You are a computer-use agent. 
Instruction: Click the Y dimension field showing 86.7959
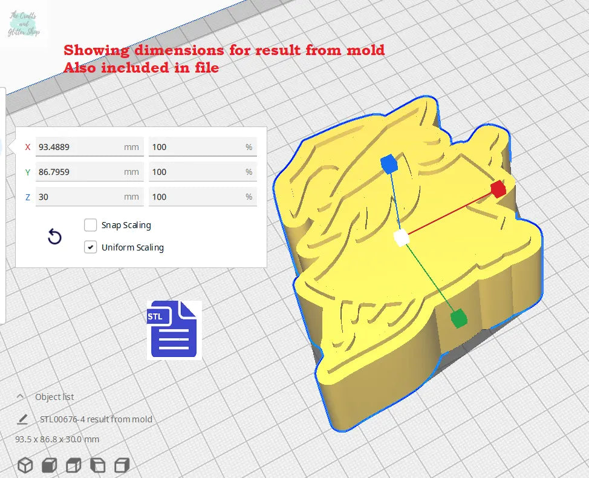click(x=79, y=172)
